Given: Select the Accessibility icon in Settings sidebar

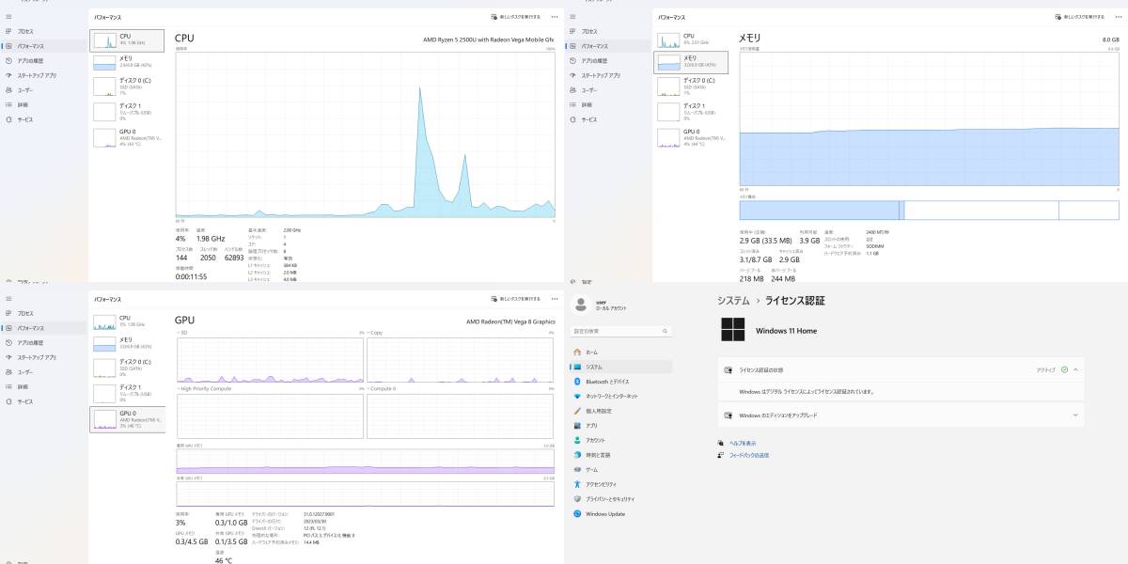Looking at the screenshot, I should click(578, 484).
